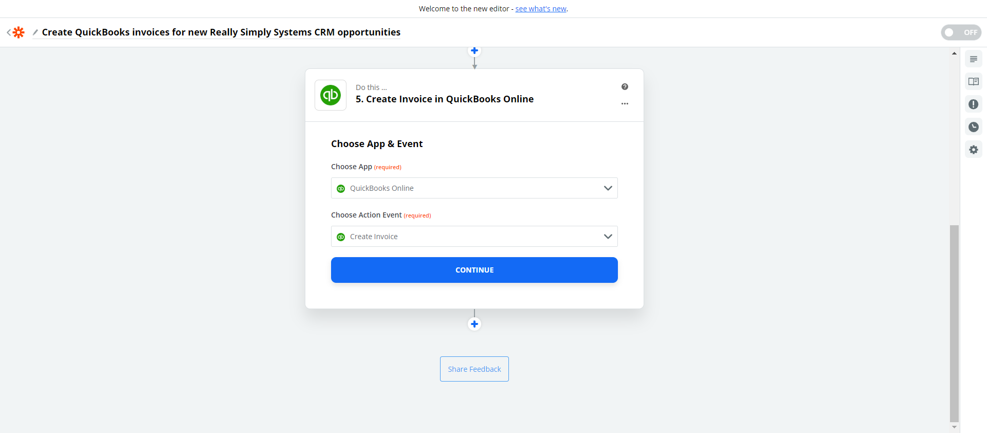
Task: Open advanced settings with the gear icon
Action: [x=974, y=149]
